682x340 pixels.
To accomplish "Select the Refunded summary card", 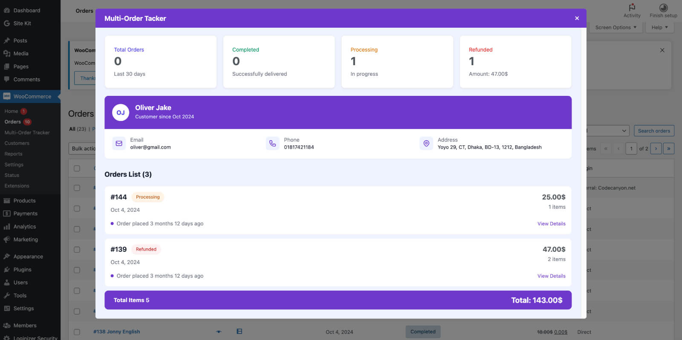I will coord(515,62).
